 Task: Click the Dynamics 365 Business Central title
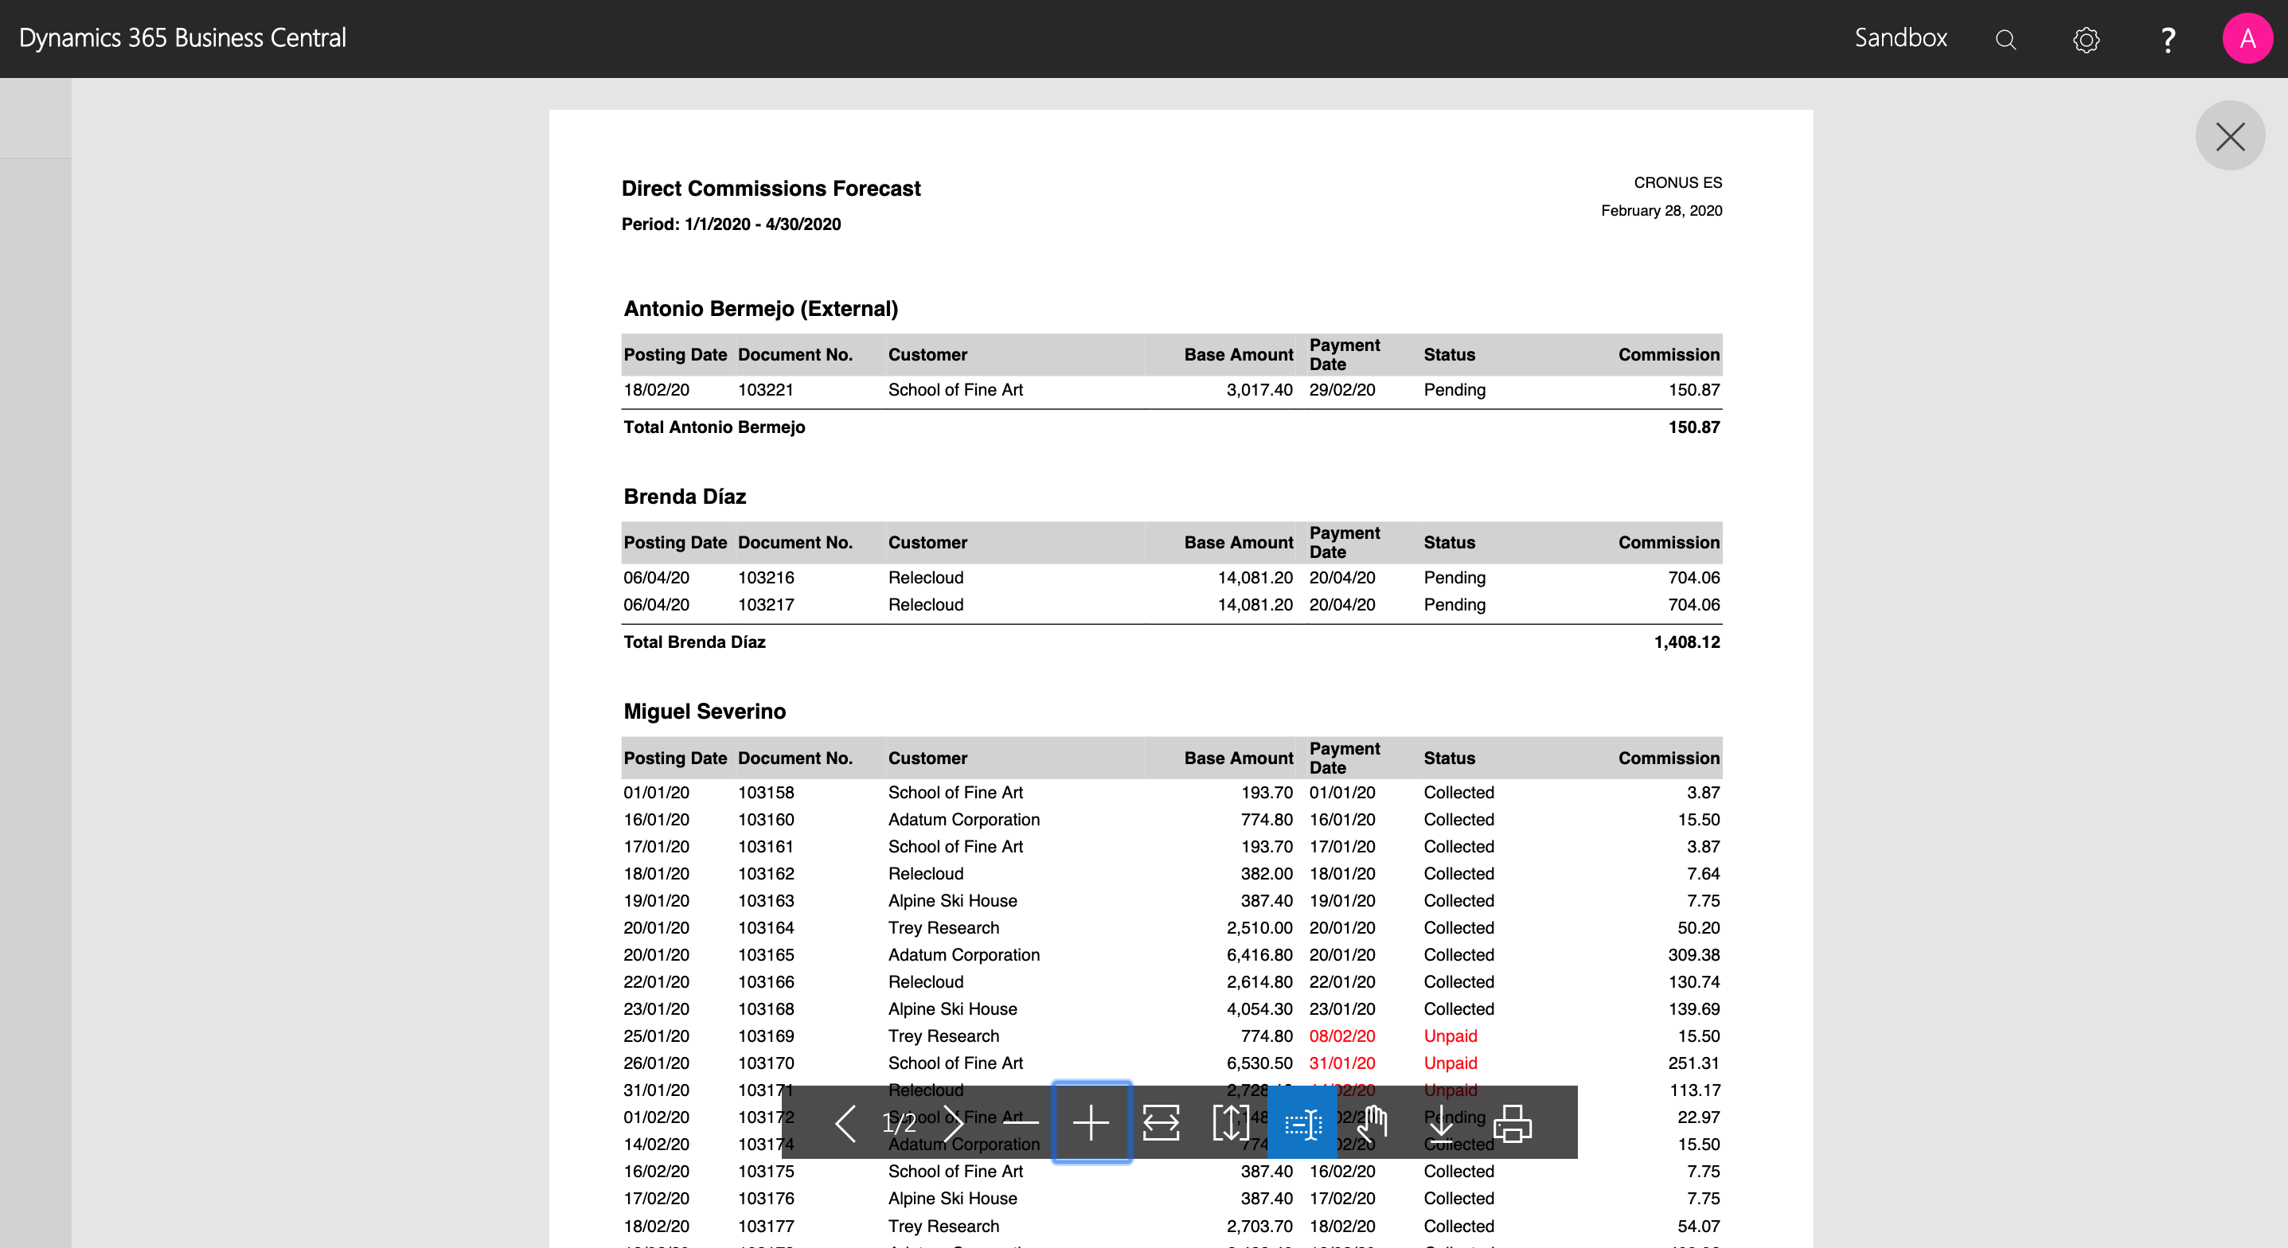coord(182,37)
